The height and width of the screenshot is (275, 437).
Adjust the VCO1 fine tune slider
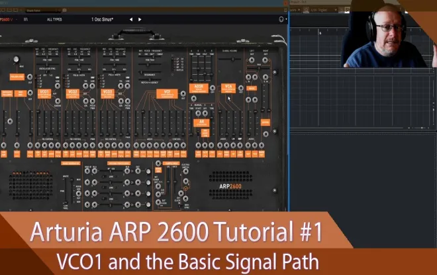click(x=48, y=64)
